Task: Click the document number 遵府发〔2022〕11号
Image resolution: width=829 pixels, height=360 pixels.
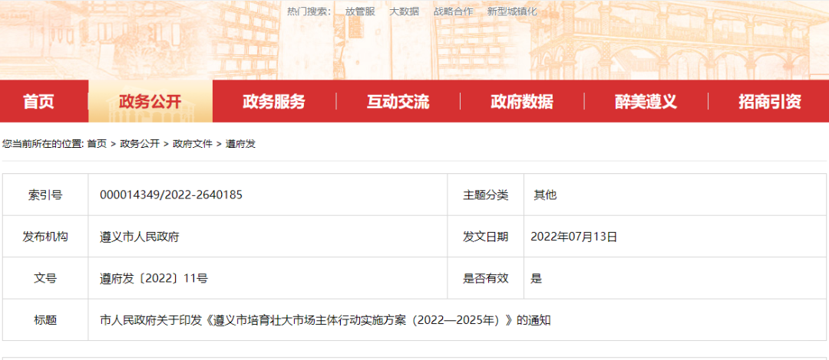Action: point(154,279)
